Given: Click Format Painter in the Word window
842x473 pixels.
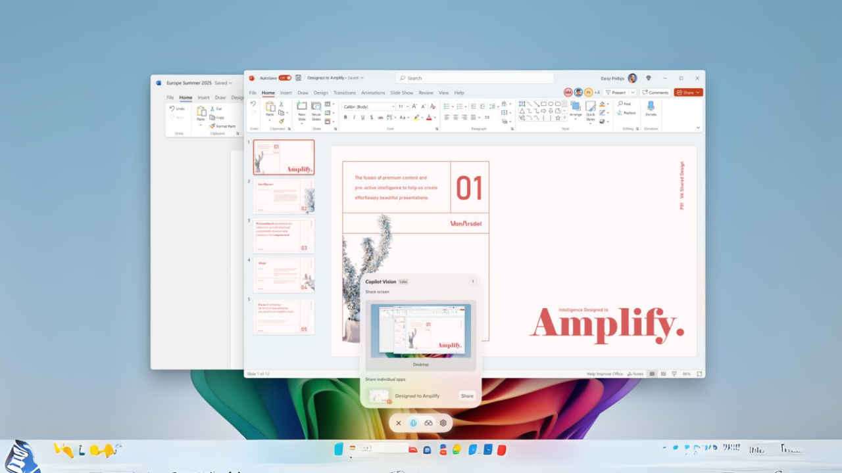Looking at the screenshot, I should [x=222, y=126].
